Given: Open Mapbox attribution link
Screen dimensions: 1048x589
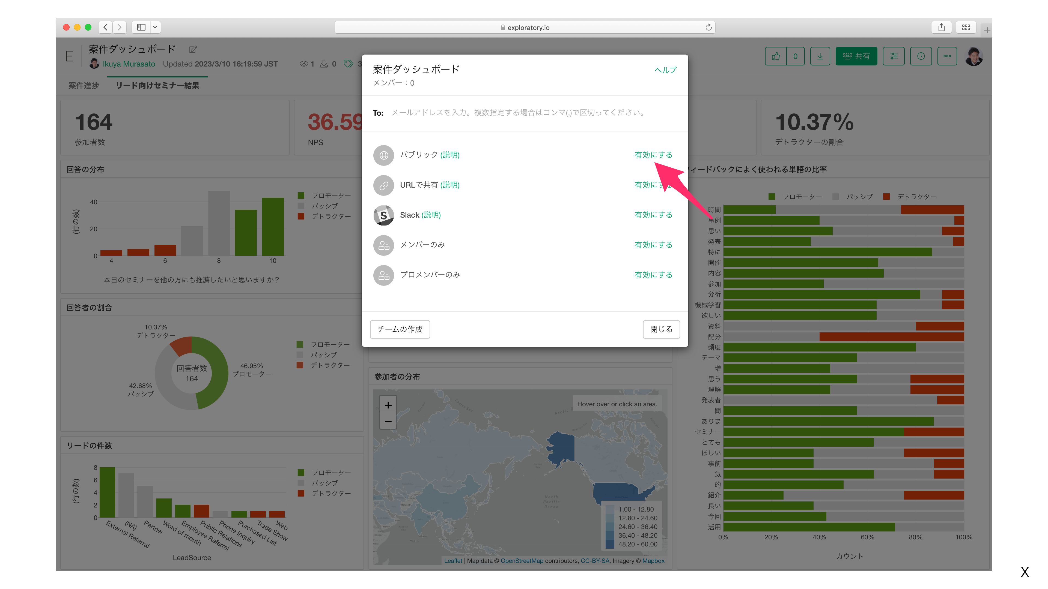Looking at the screenshot, I should pos(653,561).
